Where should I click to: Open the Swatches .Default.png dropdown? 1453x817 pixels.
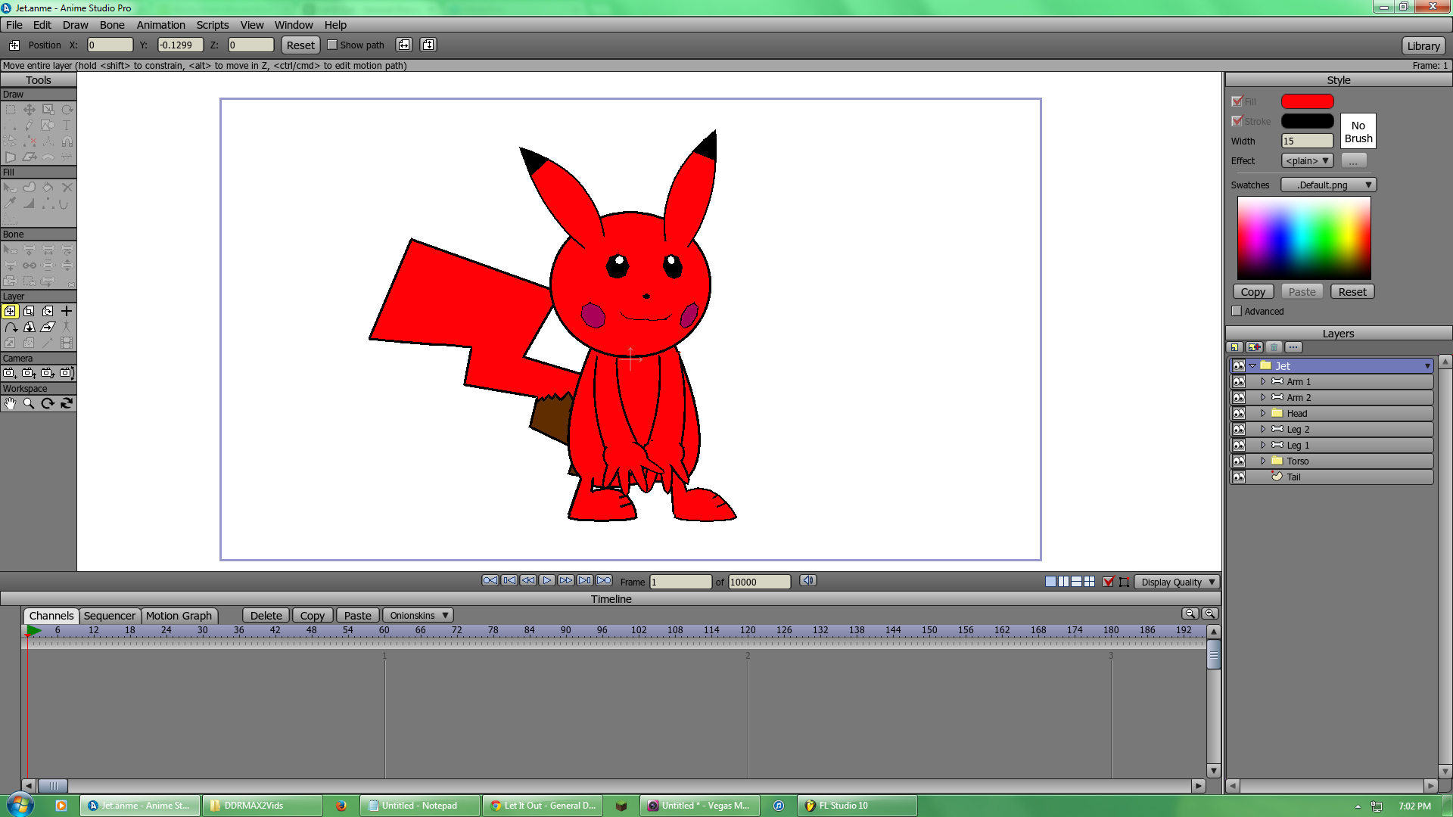coord(1328,185)
